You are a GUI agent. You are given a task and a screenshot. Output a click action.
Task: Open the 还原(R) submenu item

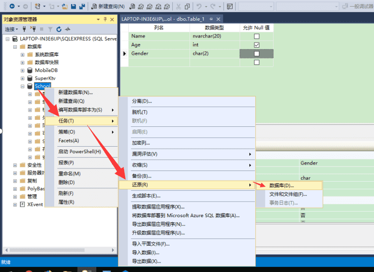pos(187,185)
